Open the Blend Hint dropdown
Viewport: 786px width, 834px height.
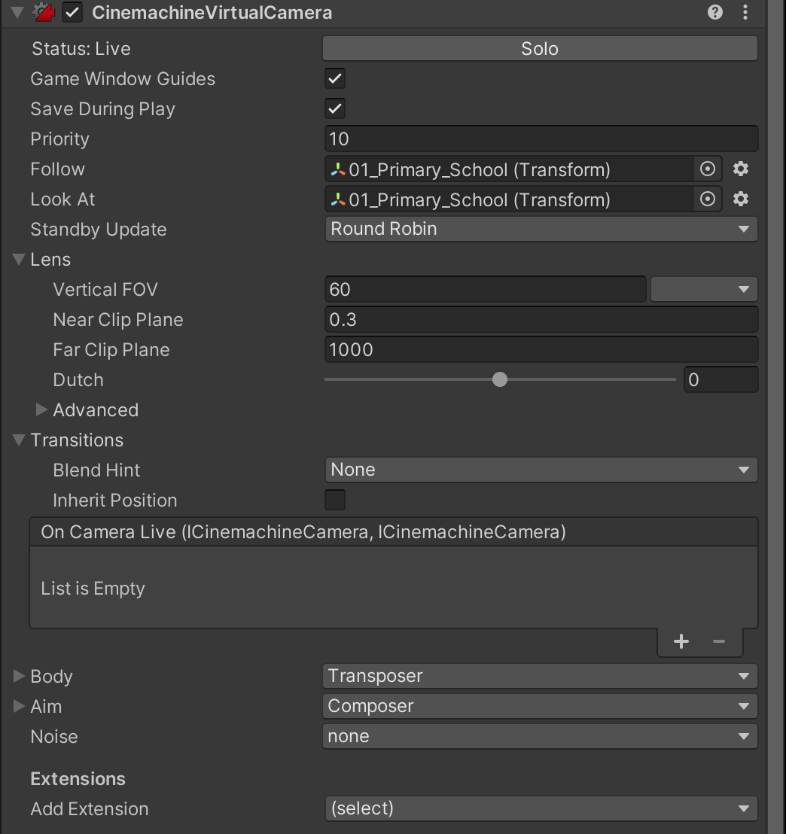click(x=541, y=470)
